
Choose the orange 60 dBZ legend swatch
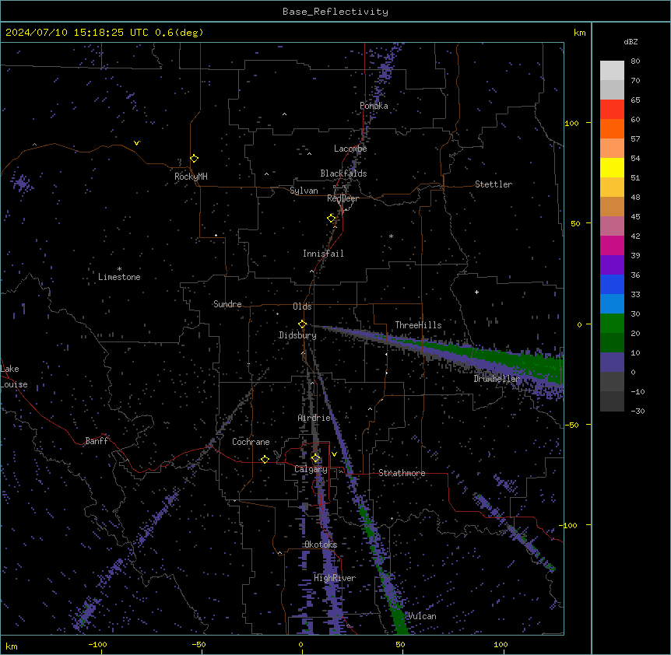(612, 128)
